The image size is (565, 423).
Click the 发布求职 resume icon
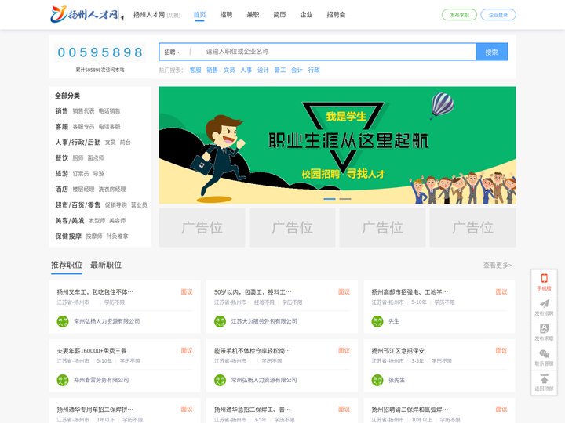click(544, 329)
